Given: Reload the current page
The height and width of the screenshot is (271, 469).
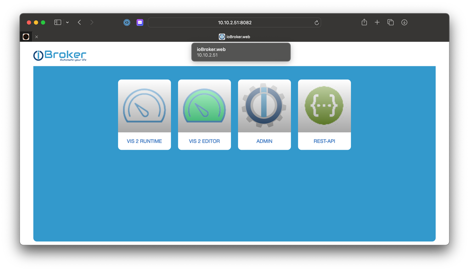Looking at the screenshot, I should (x=317, y=23).
